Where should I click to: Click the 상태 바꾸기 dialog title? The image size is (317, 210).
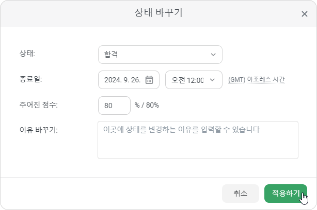tap(158, 13)
